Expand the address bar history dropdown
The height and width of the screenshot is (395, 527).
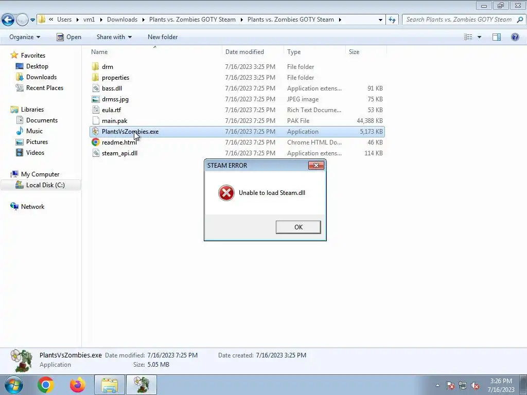click(x=380, y=20)
